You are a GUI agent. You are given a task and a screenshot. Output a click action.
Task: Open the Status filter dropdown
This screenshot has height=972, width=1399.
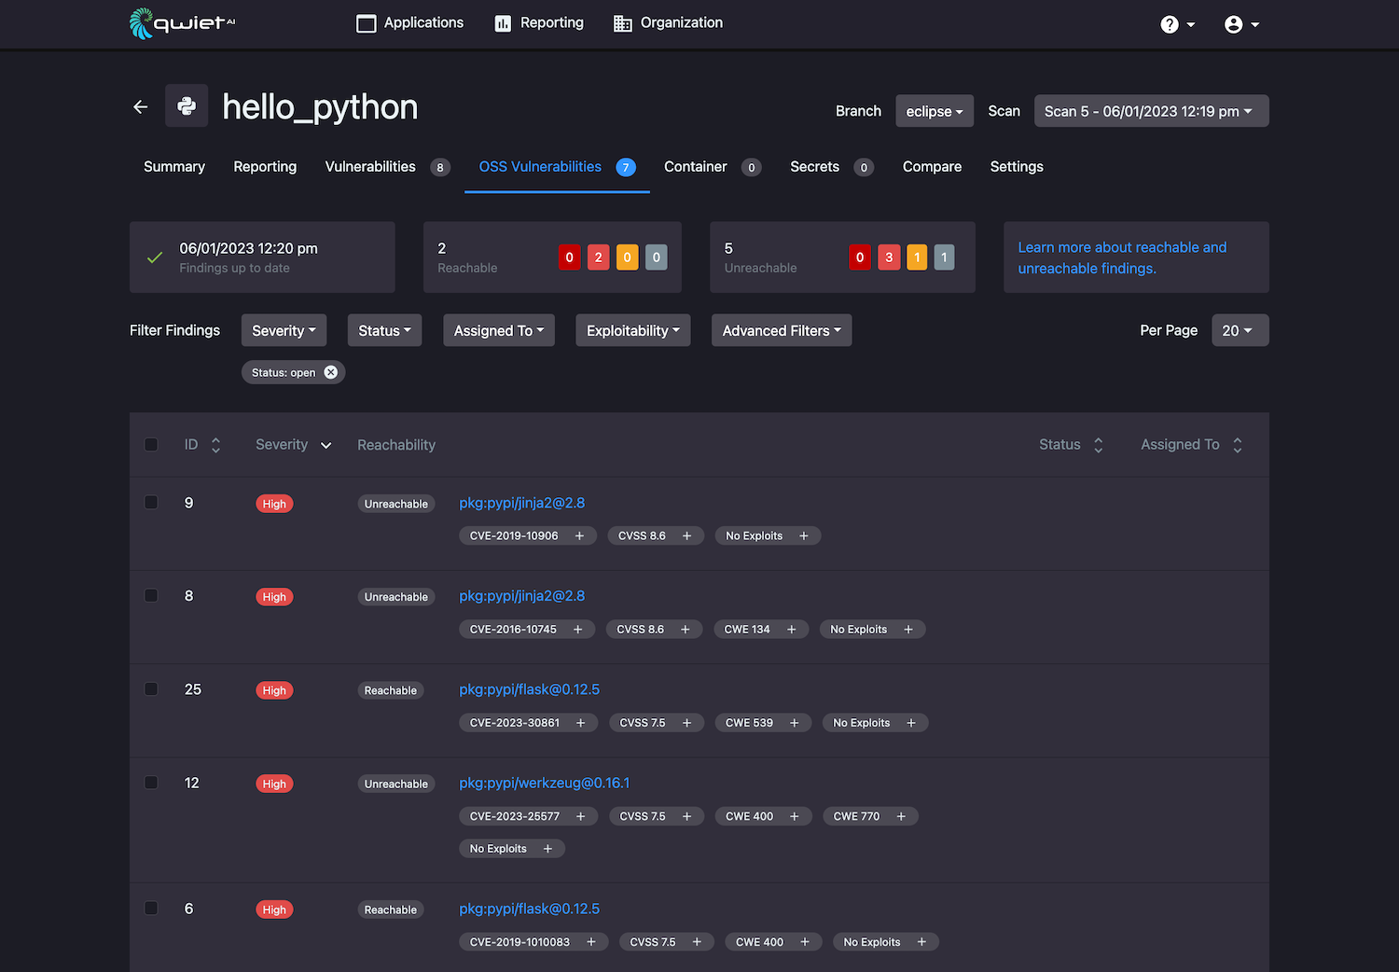tap(384, 330)
